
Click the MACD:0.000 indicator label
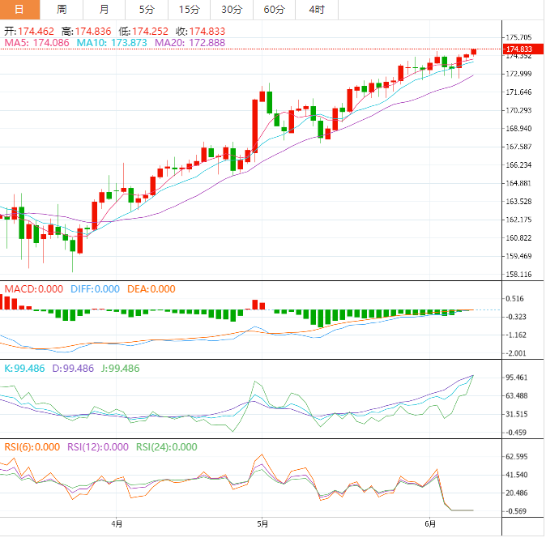click(32, 289)
